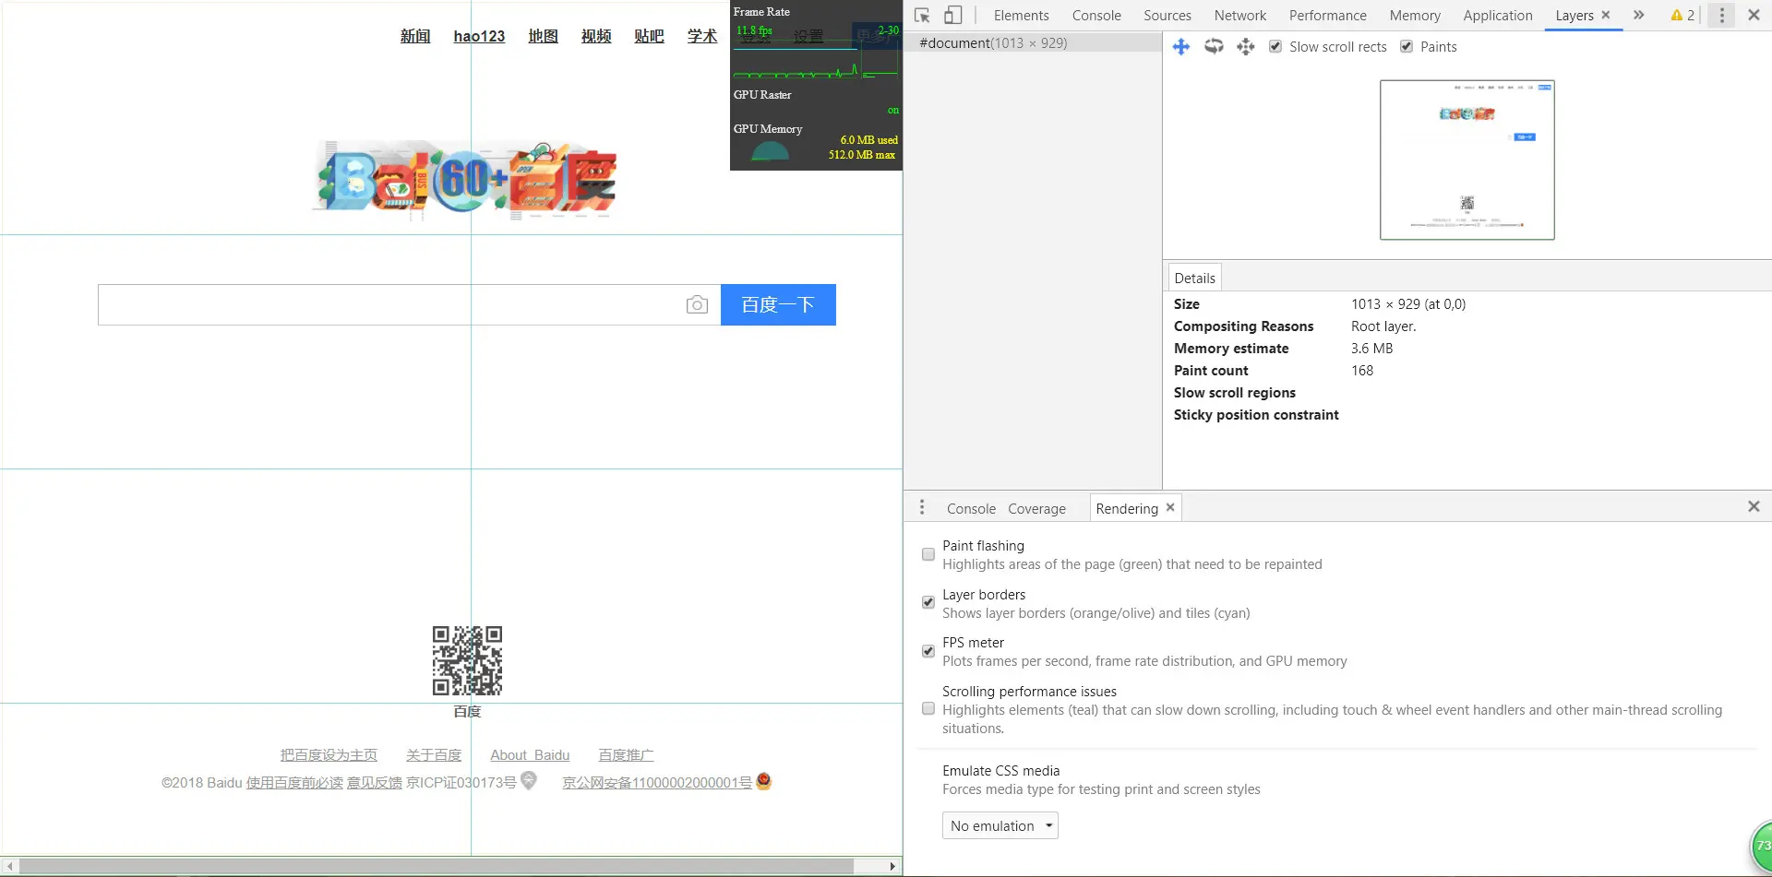
Task: Click the police badge icon in footer
Action: click(x=763, y=781)
